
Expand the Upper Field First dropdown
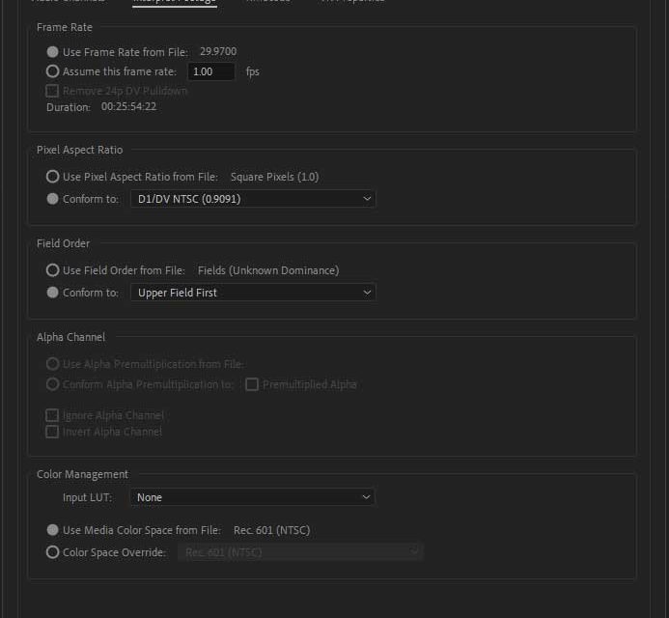tap(253, 293)
